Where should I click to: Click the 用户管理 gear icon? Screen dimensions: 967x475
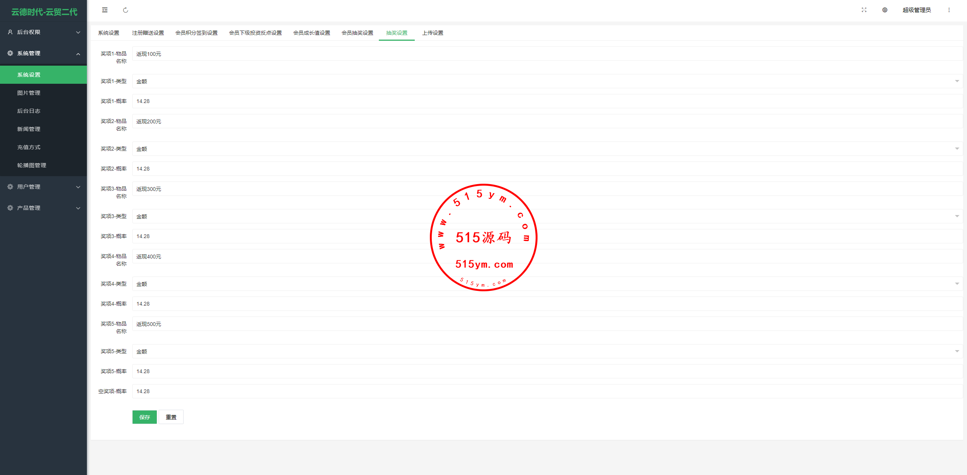[10, 187]
